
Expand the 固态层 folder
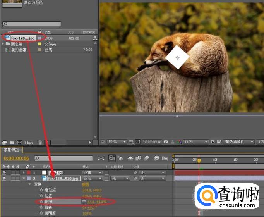click(x=3, y=44)
